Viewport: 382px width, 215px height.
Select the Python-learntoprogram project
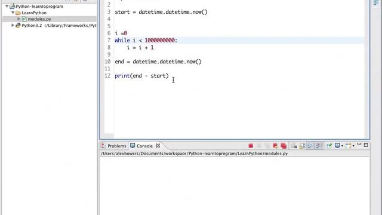click(x=39, y=7)
